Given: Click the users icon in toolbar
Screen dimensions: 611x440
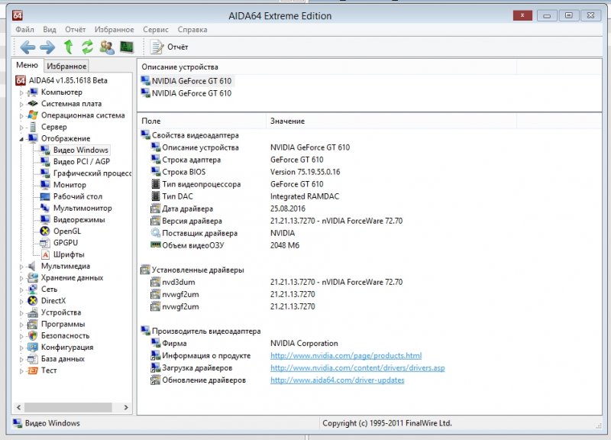Looking at the screenshot, I should click(x=107, y=47).
